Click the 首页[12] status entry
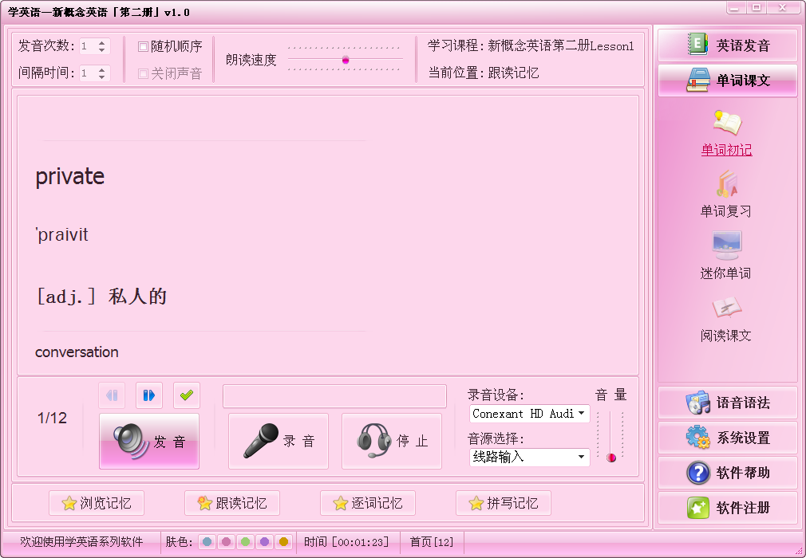The width and height of the screenshot is (806, 558). (x=432, y=542)
